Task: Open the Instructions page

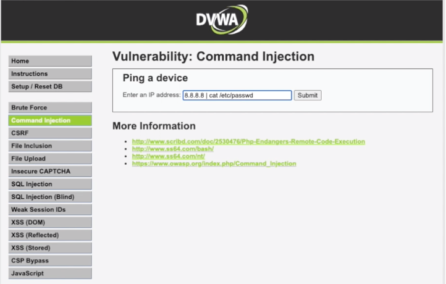Action: click(50, 74)
